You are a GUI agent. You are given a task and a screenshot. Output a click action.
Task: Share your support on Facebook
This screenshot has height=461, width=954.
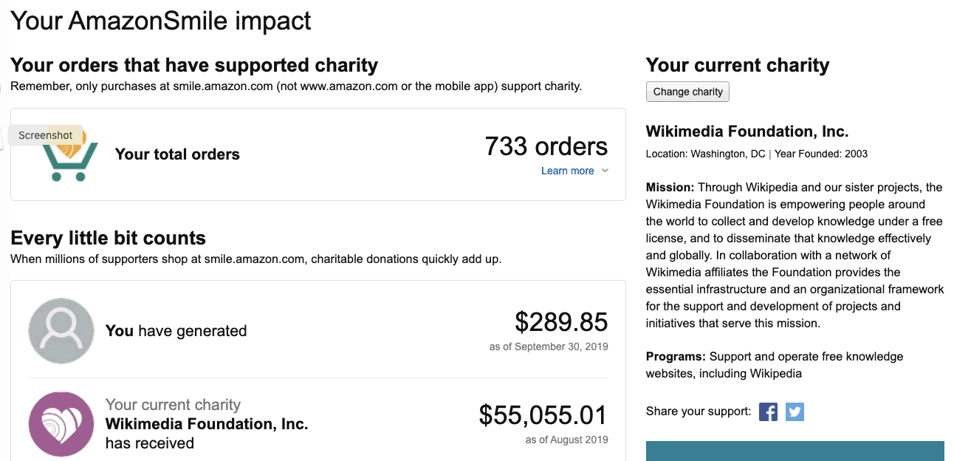(768, 412)
